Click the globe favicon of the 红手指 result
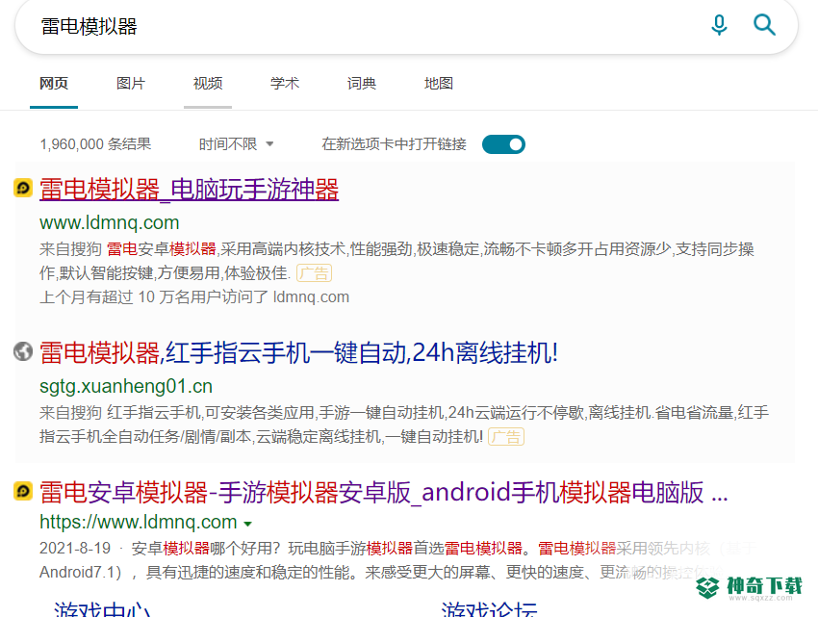The height and width of the screenshot is (617, 818). [x=23, y=351]
